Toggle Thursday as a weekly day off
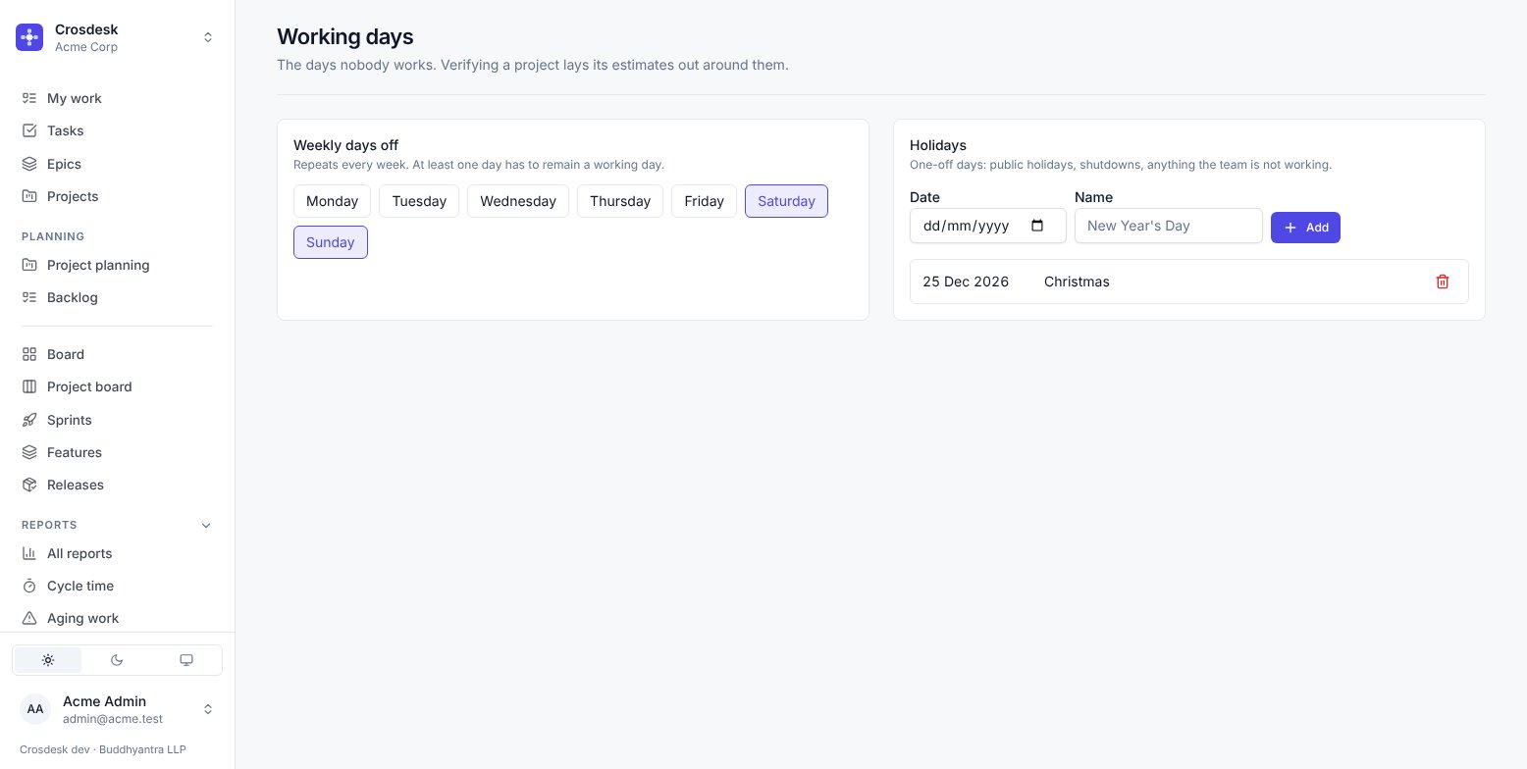1527x769 pixels. click(620, 201)
